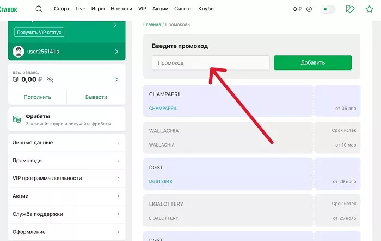Image resolution: width=381 pixels, height=241 pixels.
Task: Open the bet slip coupon icon
Action: point(351,9)
